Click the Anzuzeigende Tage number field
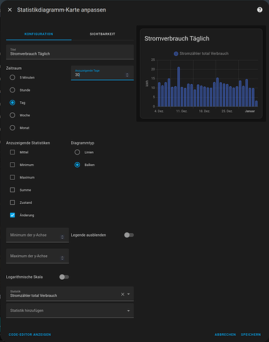Screen dimensions: 269x342 (x=102, y=73)
